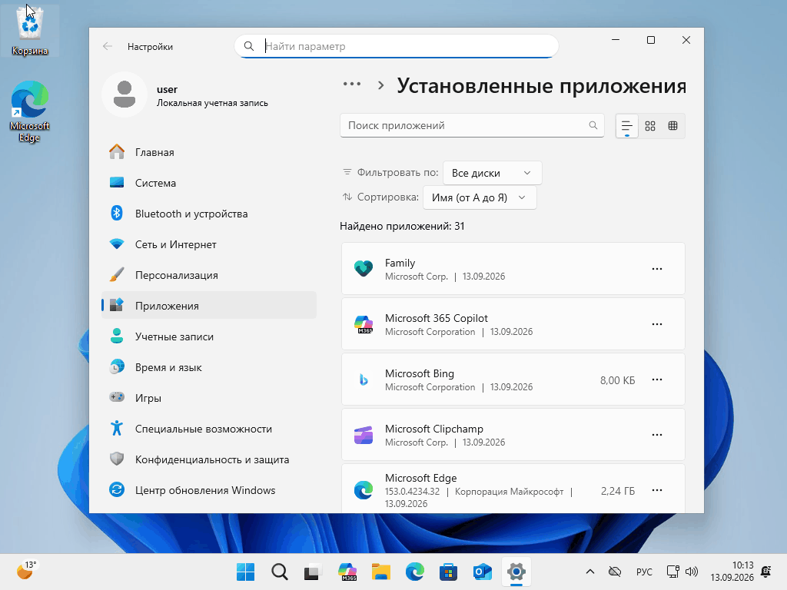Screen dimensions: 787x590
Task: Open Outlook from taskbar
Action: tap(483, 572)
